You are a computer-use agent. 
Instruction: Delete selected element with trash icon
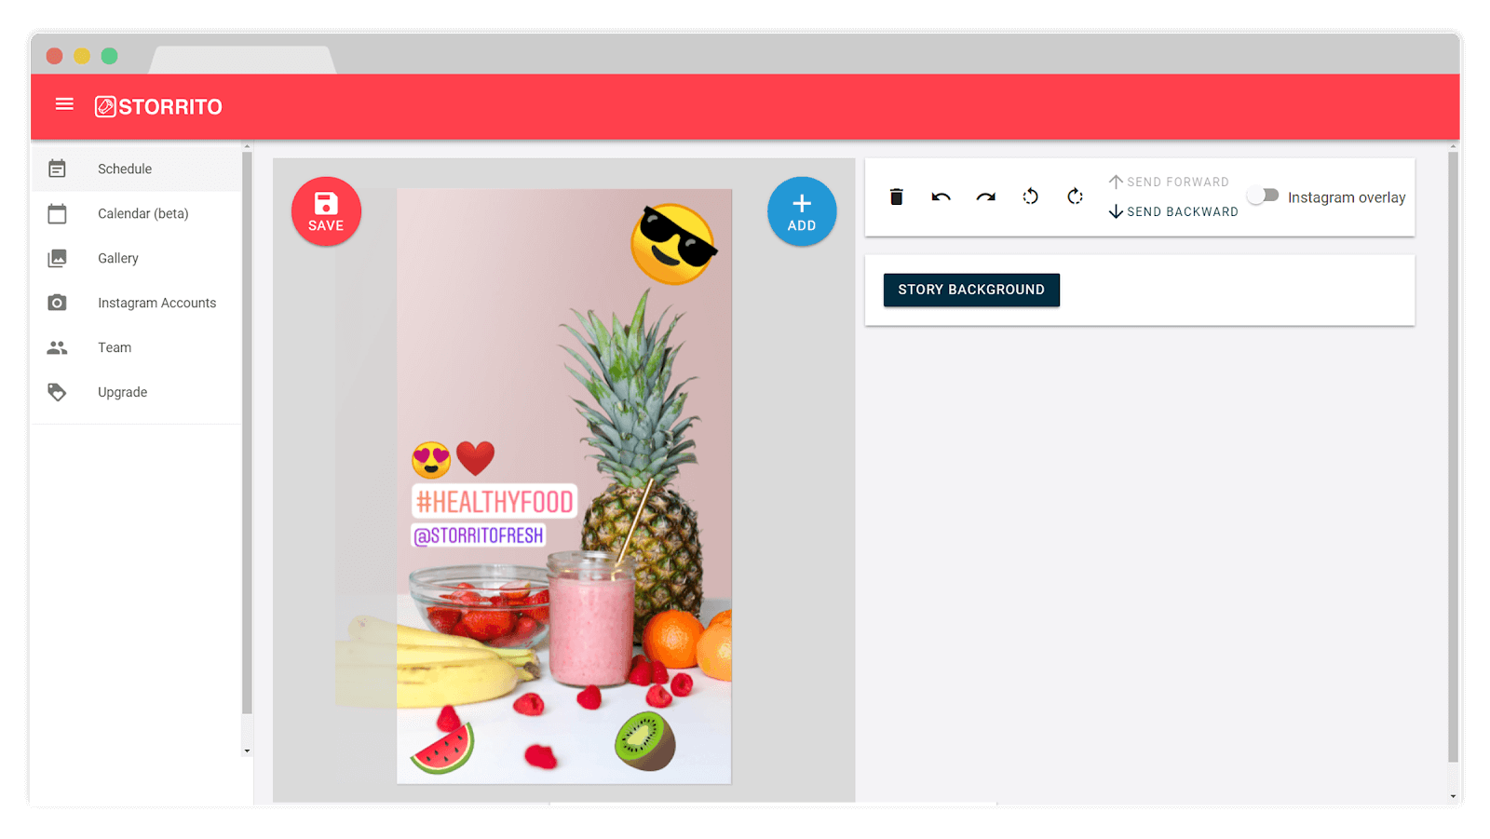[x=896, y=196]
